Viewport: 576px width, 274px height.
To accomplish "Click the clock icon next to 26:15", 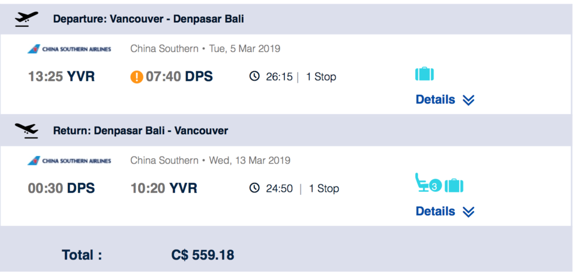I will tap(254, 76).
